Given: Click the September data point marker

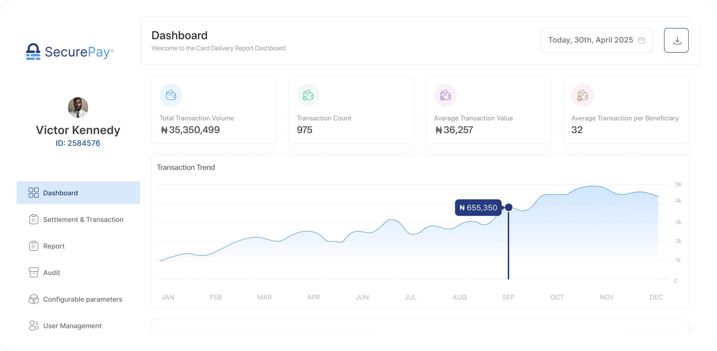Looking at the screenshot, I should [x=509, y=207].
